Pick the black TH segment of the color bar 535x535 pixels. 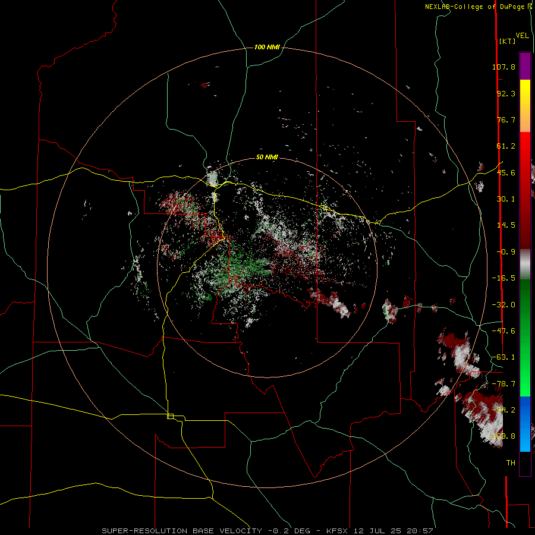525,463
